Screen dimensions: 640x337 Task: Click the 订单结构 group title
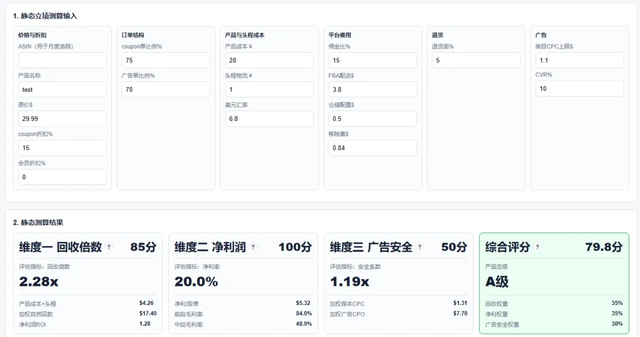[x=133, y=35]
